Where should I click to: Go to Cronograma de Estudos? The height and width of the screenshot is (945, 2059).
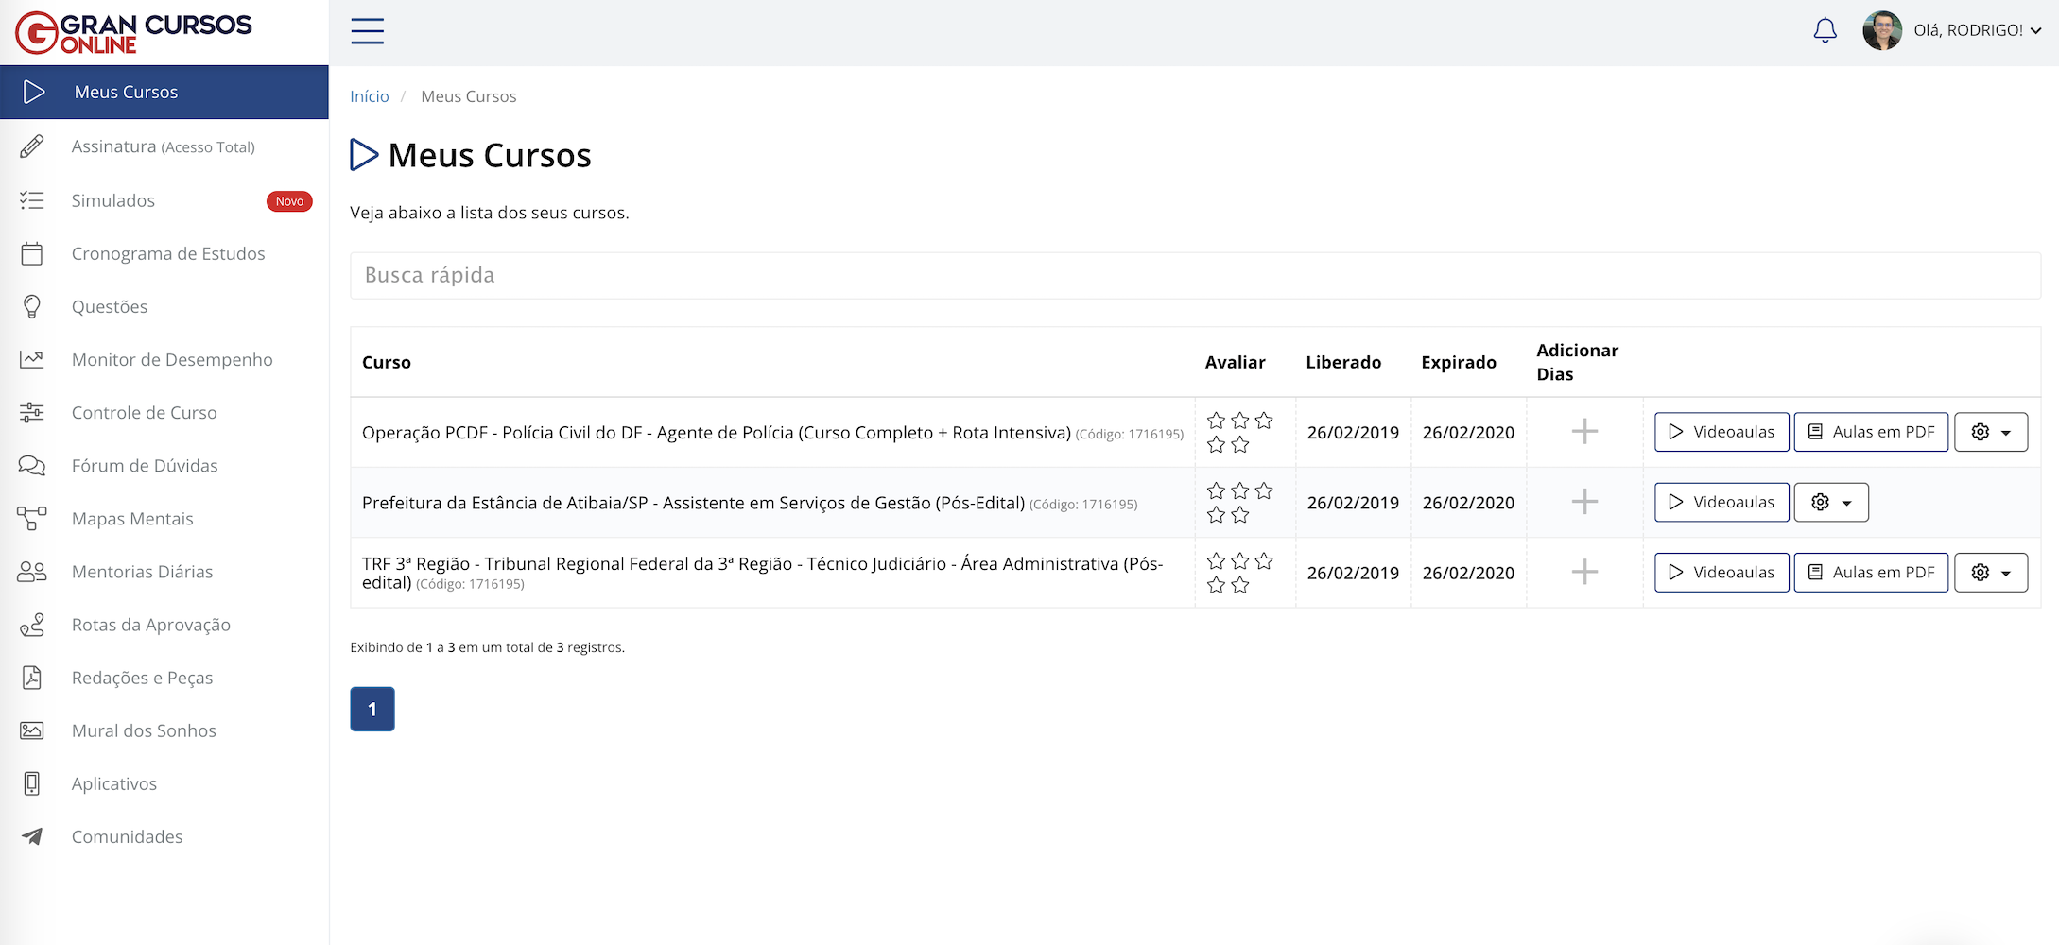(x=164, y=253)
